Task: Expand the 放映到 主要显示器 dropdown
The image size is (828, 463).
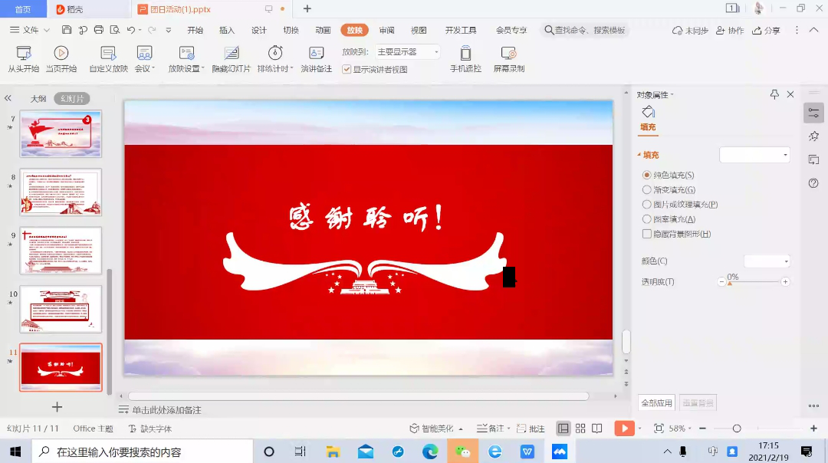Action: 436,52
